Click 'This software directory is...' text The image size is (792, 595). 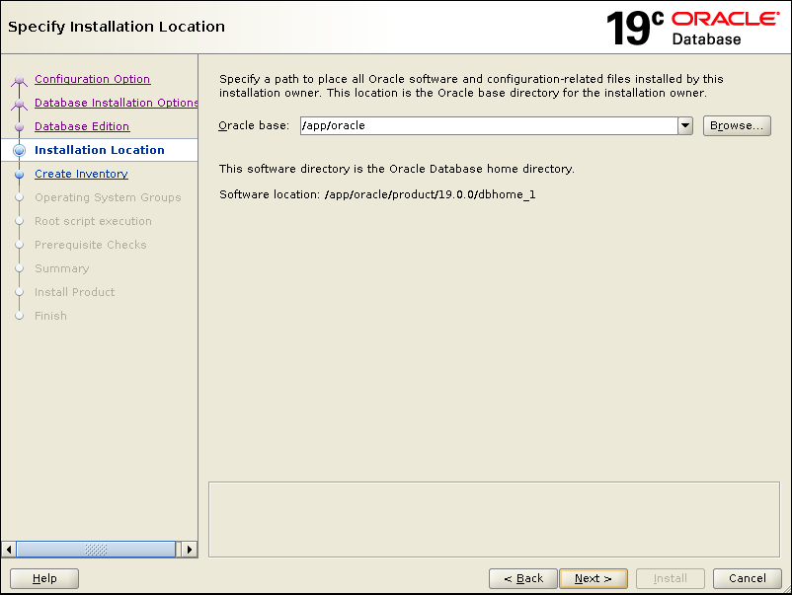point(397,169)
